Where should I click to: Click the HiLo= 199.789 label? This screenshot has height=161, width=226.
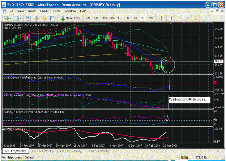tap(12, 28)
